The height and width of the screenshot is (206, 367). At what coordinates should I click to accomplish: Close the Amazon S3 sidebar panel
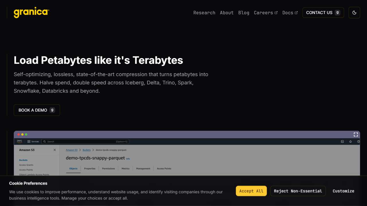pos(55,150)
